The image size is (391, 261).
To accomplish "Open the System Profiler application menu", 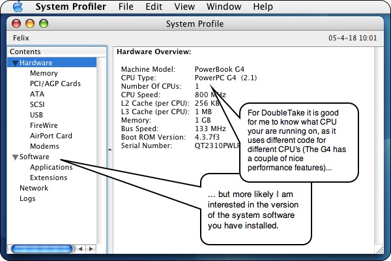I will point(71,7).
